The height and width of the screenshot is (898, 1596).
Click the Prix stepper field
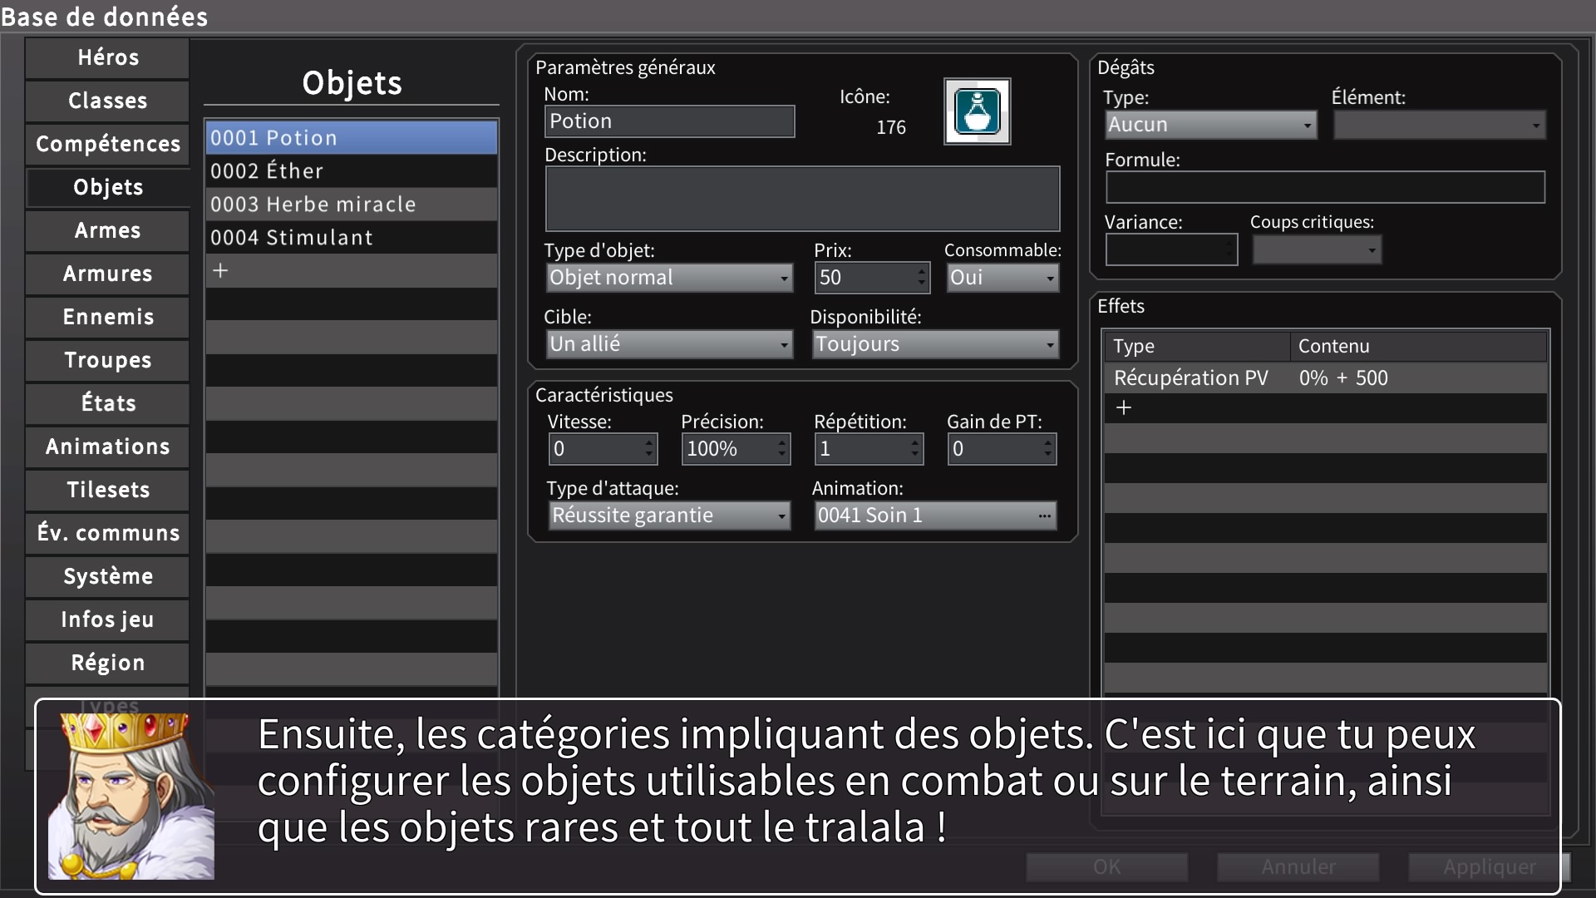click(x=872, y=278)
